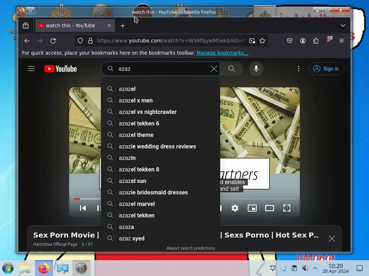The image size is (369, 276).
Task: Click Manage bookmarks link
Action: tap(222, 53)
